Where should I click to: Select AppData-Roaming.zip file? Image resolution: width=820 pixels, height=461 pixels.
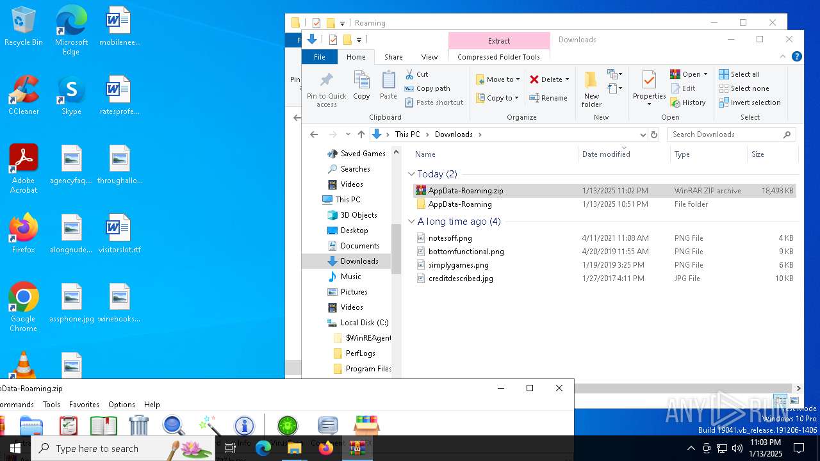pyautogui.click(x=604, y=191)
